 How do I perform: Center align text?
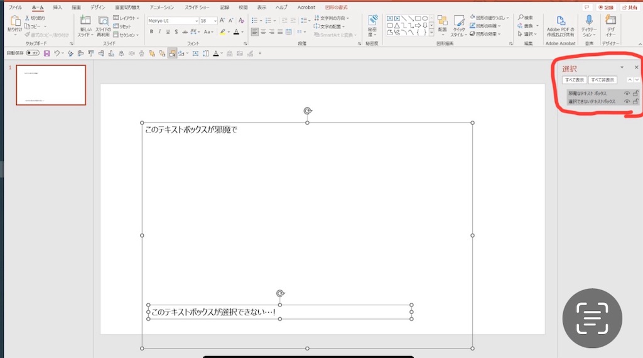(x=263, y=31)
